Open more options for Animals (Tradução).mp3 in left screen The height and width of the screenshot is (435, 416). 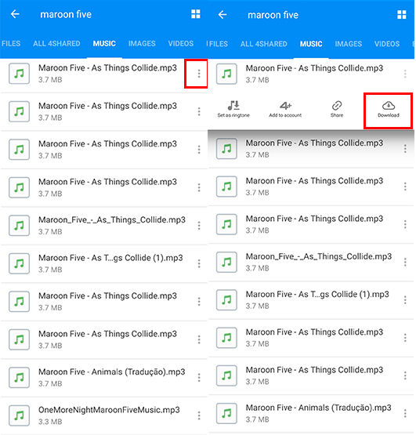pos(199,378)
